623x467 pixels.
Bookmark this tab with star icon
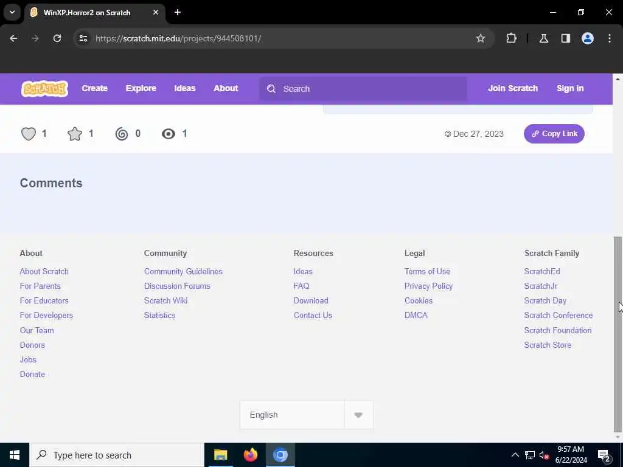(481, 38)
